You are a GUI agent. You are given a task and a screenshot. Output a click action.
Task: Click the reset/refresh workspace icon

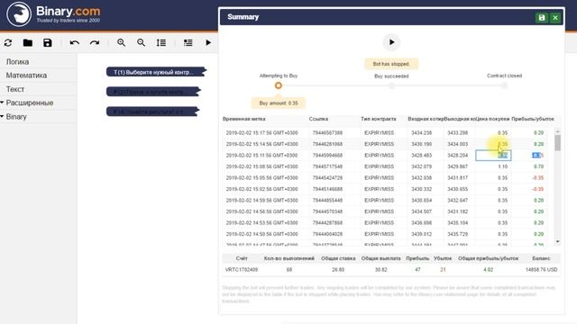(x=8, y=42)
